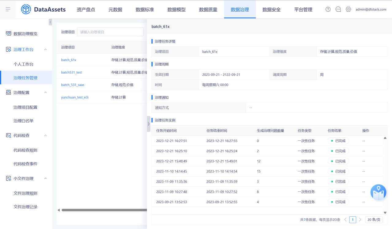Open the 数据模型 tab
This screenshot has height=229, width=392.
point(176,10)
